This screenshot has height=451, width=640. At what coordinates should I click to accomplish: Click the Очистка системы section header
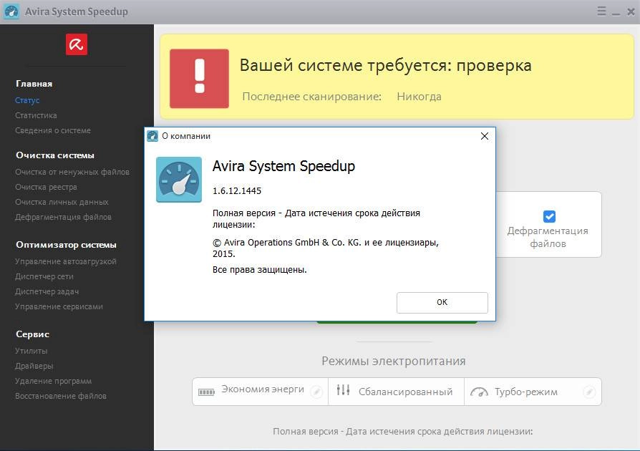point(55,155)
